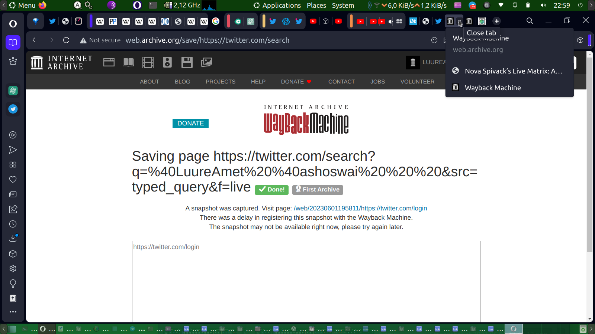Open the captured snapshot twitter.com/login link

coord(360,208)
